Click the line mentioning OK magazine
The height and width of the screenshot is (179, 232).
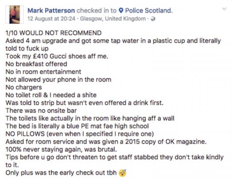106,142
